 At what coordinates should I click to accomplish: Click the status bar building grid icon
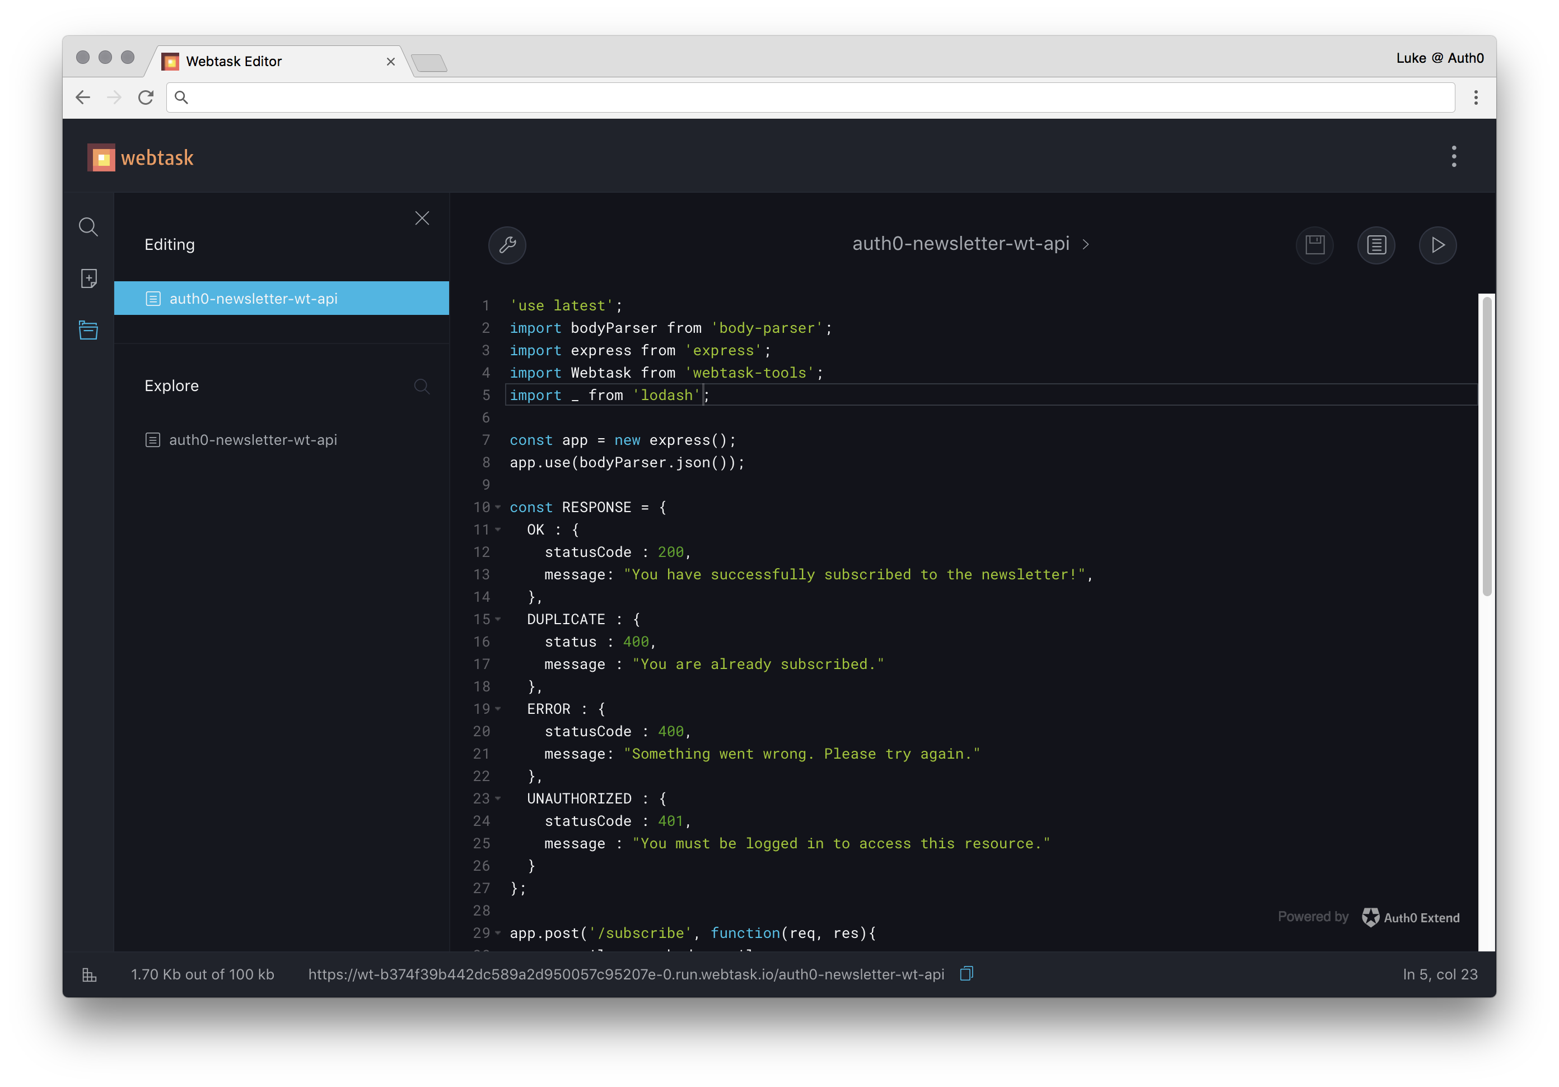tap(90, 975)
